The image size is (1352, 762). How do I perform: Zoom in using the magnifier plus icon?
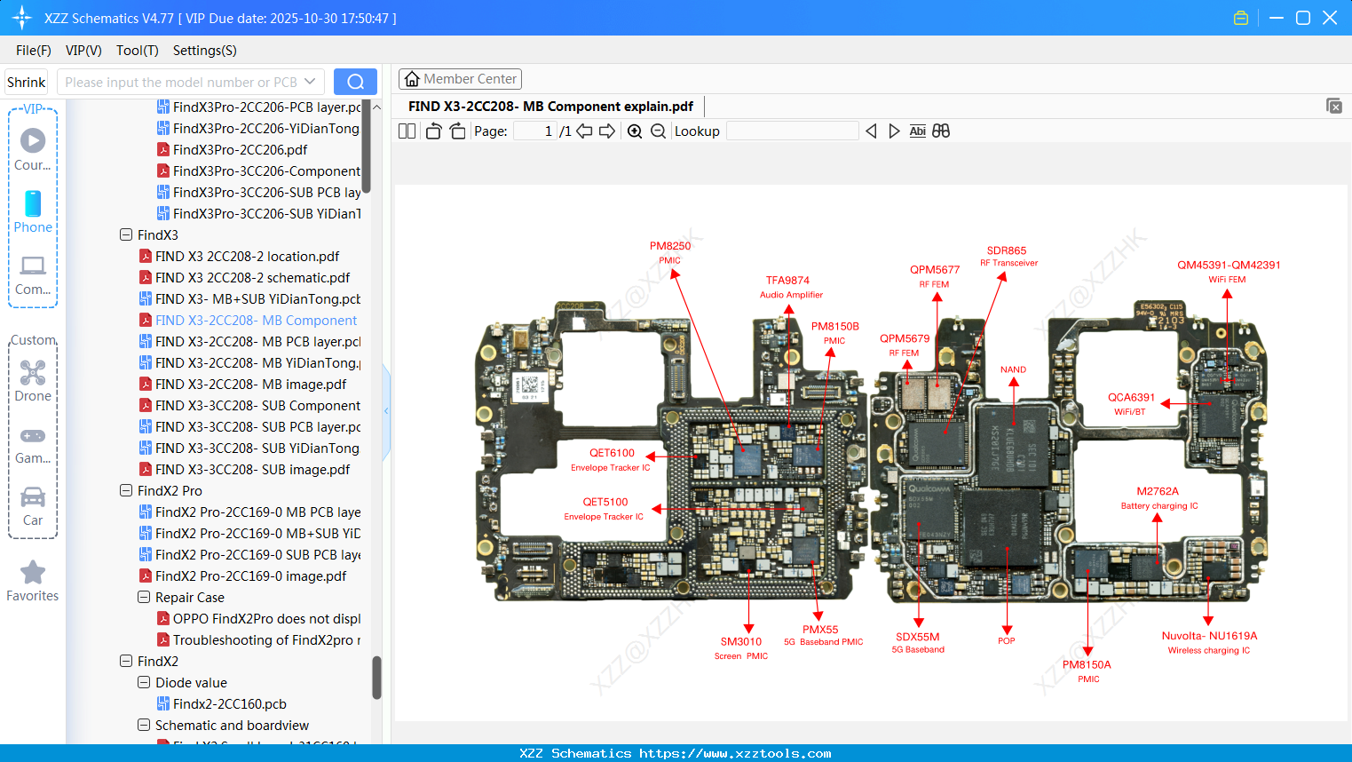635,131
